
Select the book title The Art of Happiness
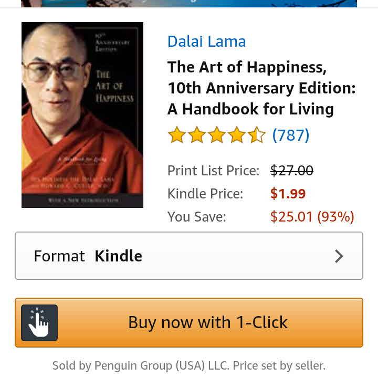point(261,88)
